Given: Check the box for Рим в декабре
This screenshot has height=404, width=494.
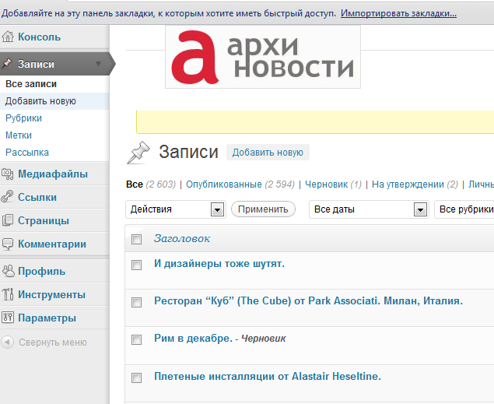Looking at the screenshot, I should click(136, 339).
